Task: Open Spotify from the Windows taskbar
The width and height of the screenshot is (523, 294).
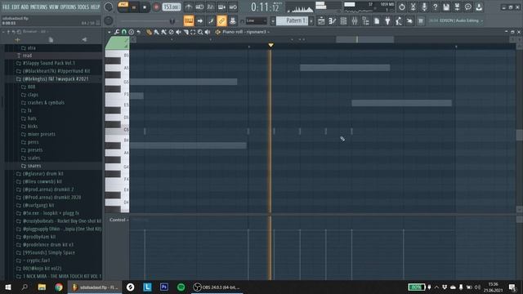Action: 181,287
